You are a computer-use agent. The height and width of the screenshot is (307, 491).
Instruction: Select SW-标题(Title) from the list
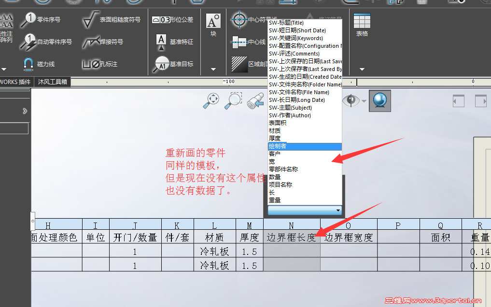point(305,23)
